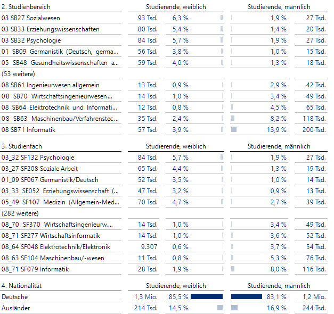Viewport: 334px width, 314px height.
Task: Sort by the "2. Studienbereich" column header
Action: [x=28, y=7]
